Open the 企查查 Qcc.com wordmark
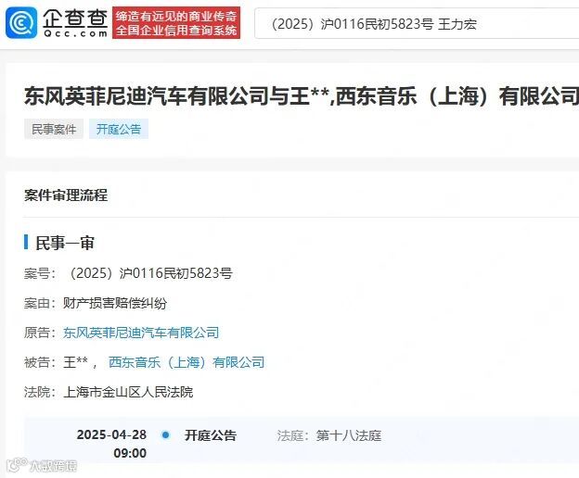 tap(75, 23)
